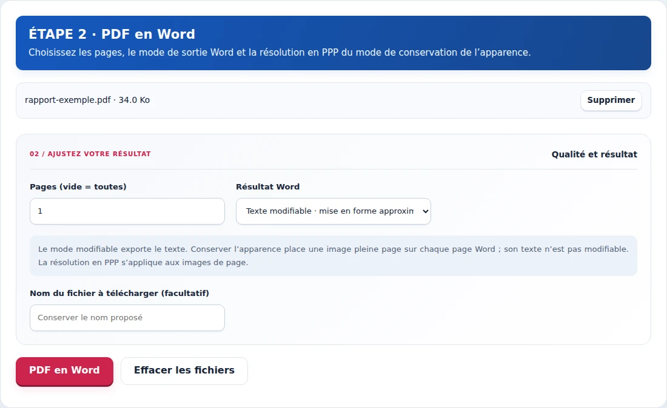Click Effacer les fichiers button
The height and width of the screenshot is (408, 667).
184,370
